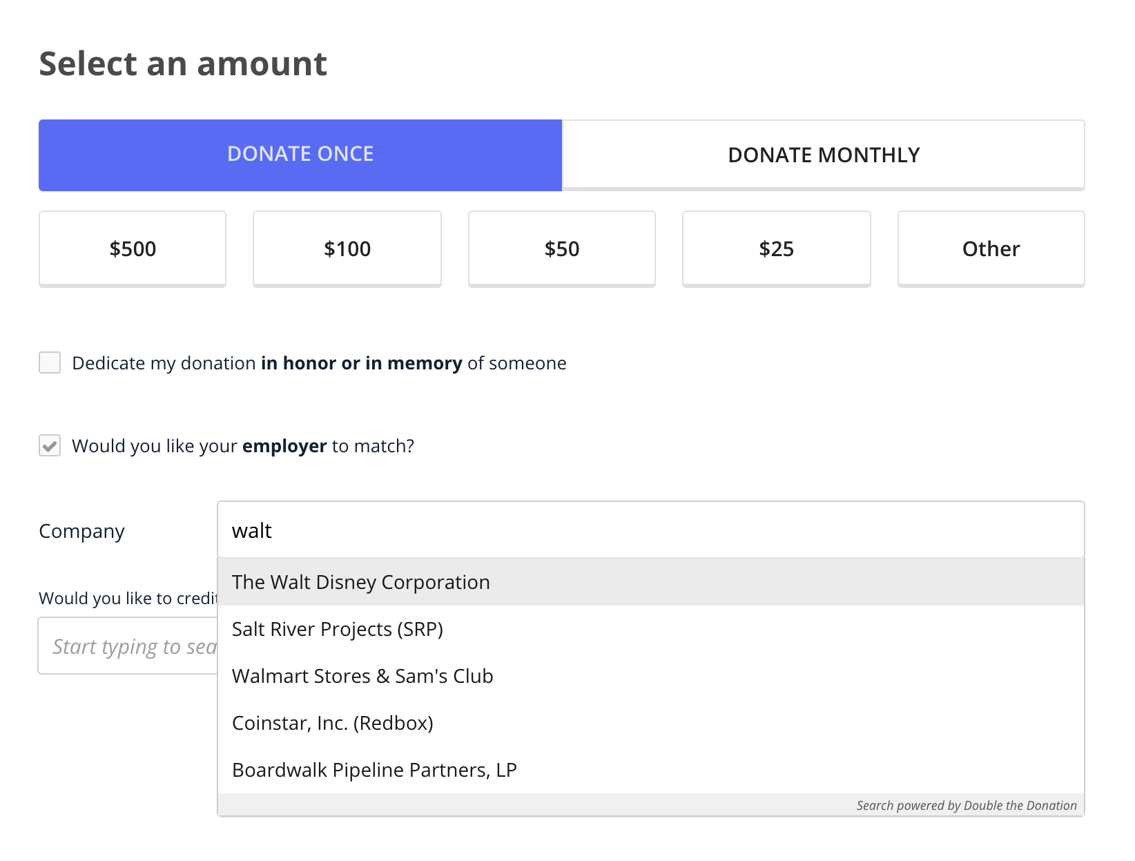The height and width of the screenshot is (861, 1135).
Task: Choose Salt River Projects (SRP) suggestion
Action: pos(651,629)
